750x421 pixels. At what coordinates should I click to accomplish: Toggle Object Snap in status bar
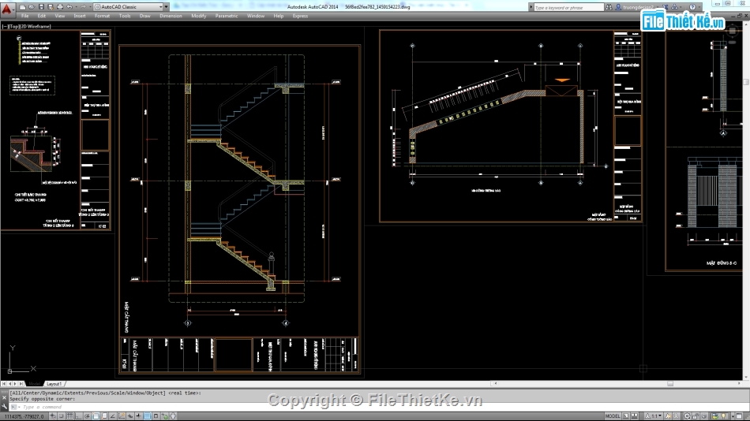point(96,416)
